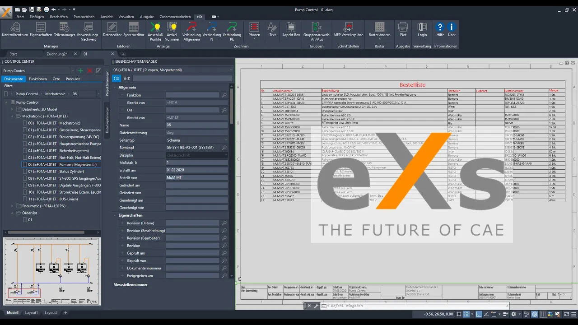
Task: Select 02 Steuerspannung 24V DC document
Action: click(x=63, y=137)
